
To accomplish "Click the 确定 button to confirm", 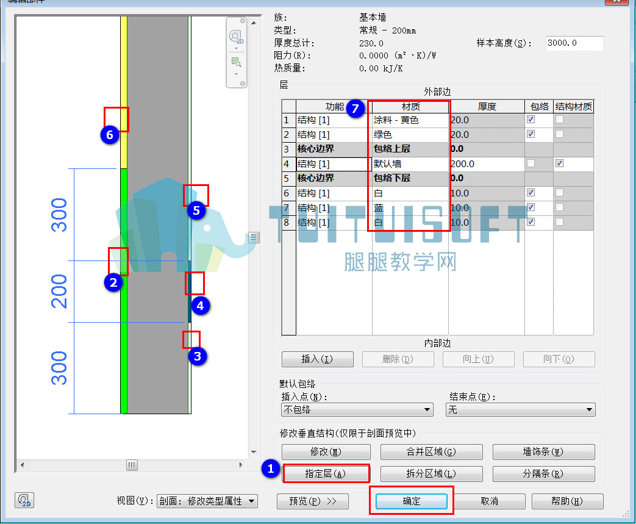I will 411,501.
